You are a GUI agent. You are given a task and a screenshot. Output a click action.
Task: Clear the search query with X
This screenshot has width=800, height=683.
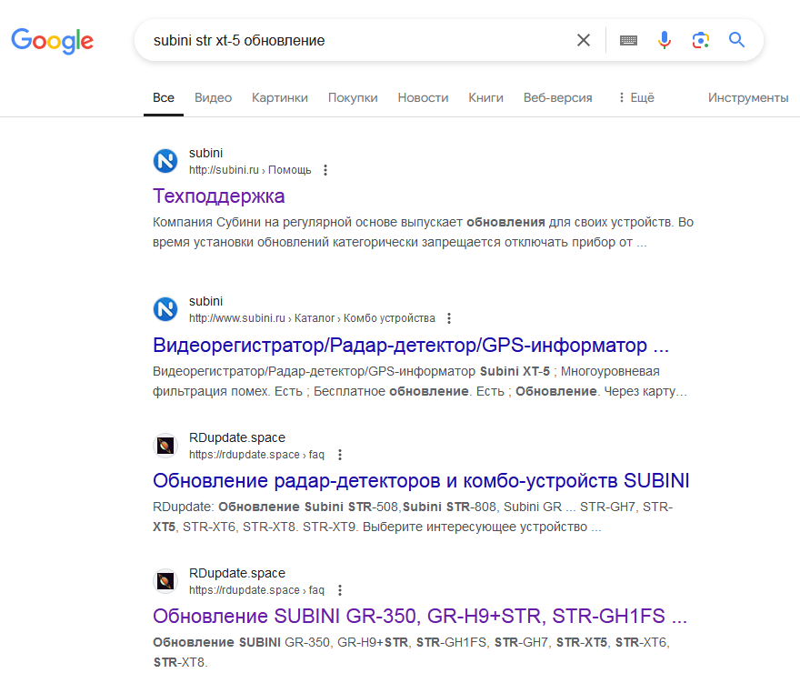tap(583, 40)
